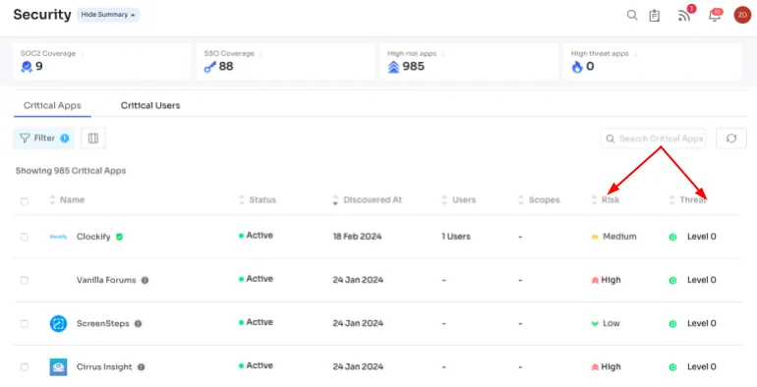The height and width of the screenshot is (387, 757).
Task: Switch to the Critical Apps tab
Action: pos(52,106)
